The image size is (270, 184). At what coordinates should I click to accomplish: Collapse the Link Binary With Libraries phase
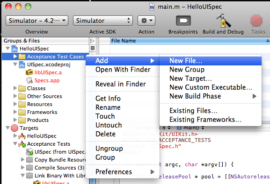22,176
